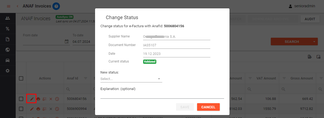The height and width of the screenshot is (118, 324).
Task: Click the Actions column header
Action: 45,78
